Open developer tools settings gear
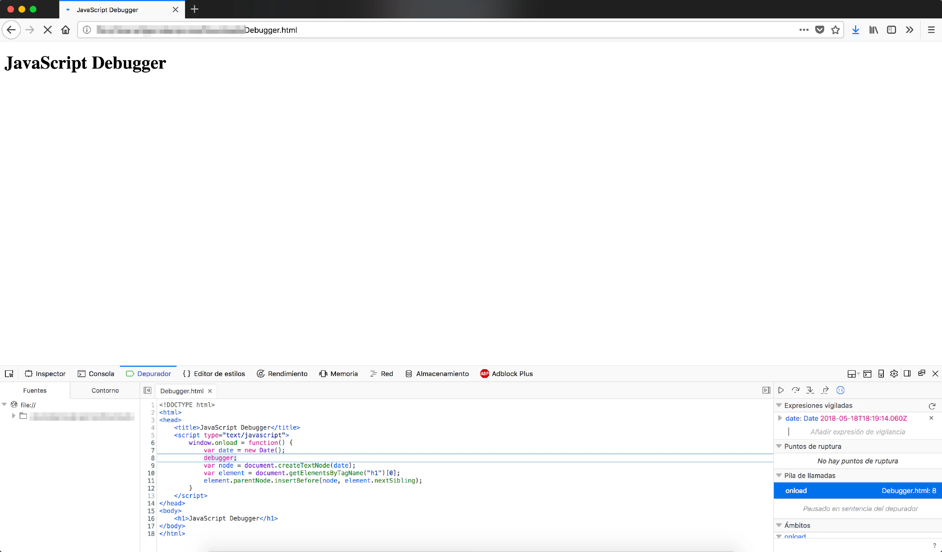Screen dimensions: 942x552 coord(894,374)
